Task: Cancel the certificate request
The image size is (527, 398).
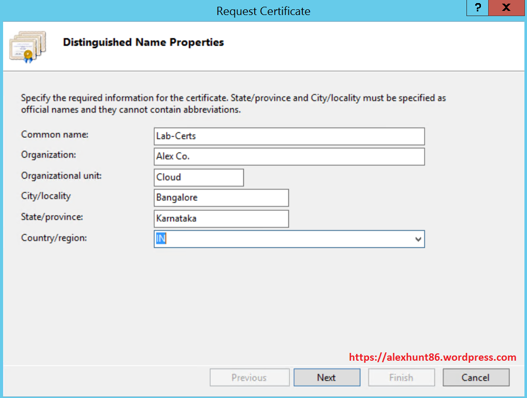Action: pyautogui.click(x=476, y=378)
